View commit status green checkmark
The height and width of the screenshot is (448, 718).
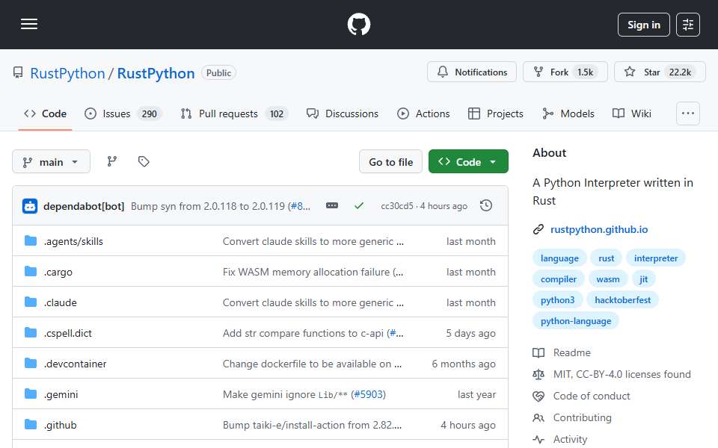pyautogui.click(x=359, y=206)
